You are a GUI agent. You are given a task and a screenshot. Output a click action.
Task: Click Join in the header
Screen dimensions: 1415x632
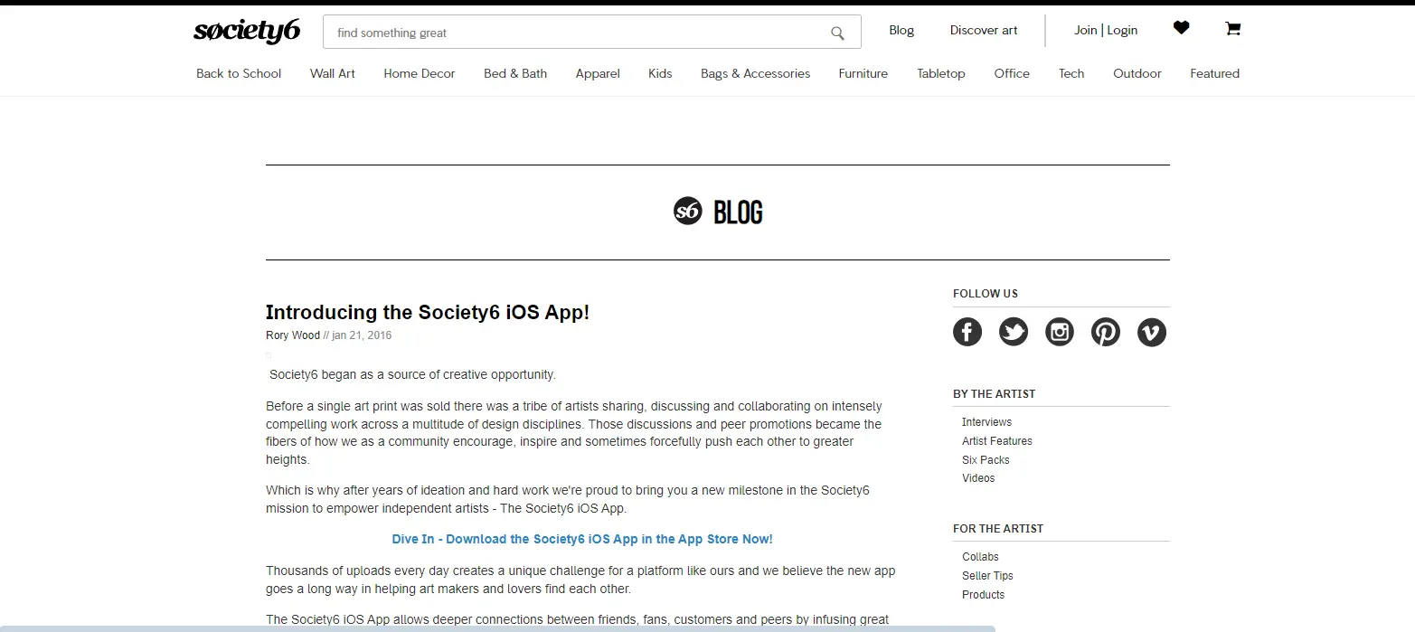(x=1085, y=30)
